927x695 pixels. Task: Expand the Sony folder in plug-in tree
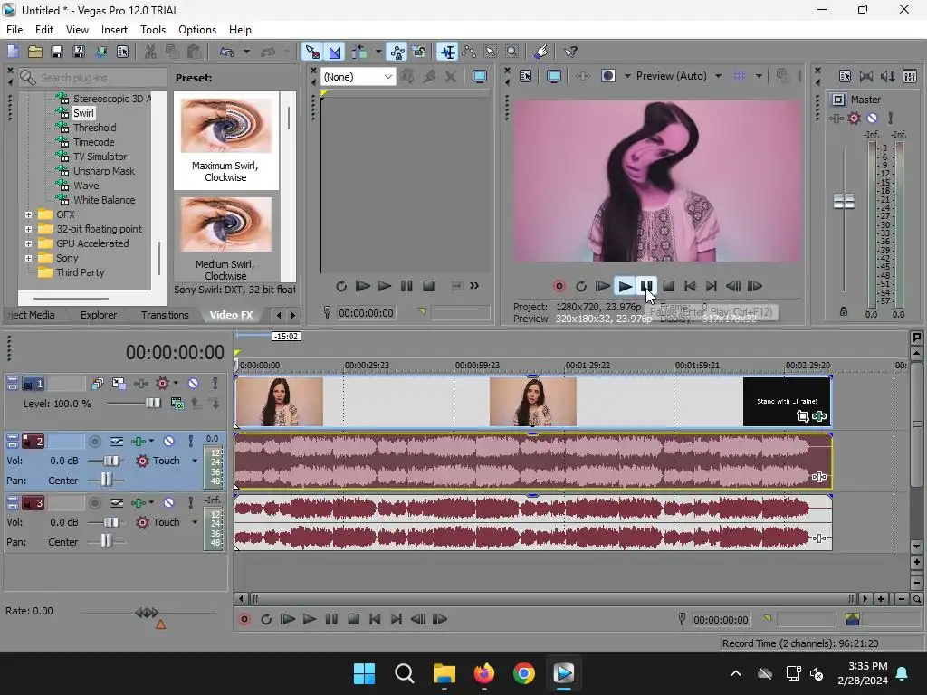tap(28, 258)
